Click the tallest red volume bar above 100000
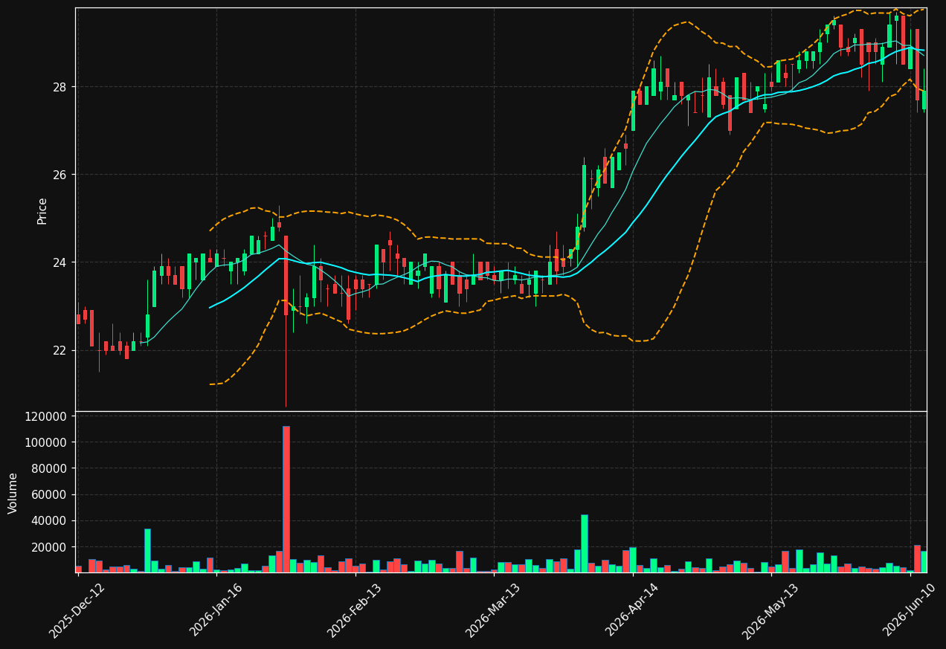The height and width of the screenshot is (649, 946). 286,499
